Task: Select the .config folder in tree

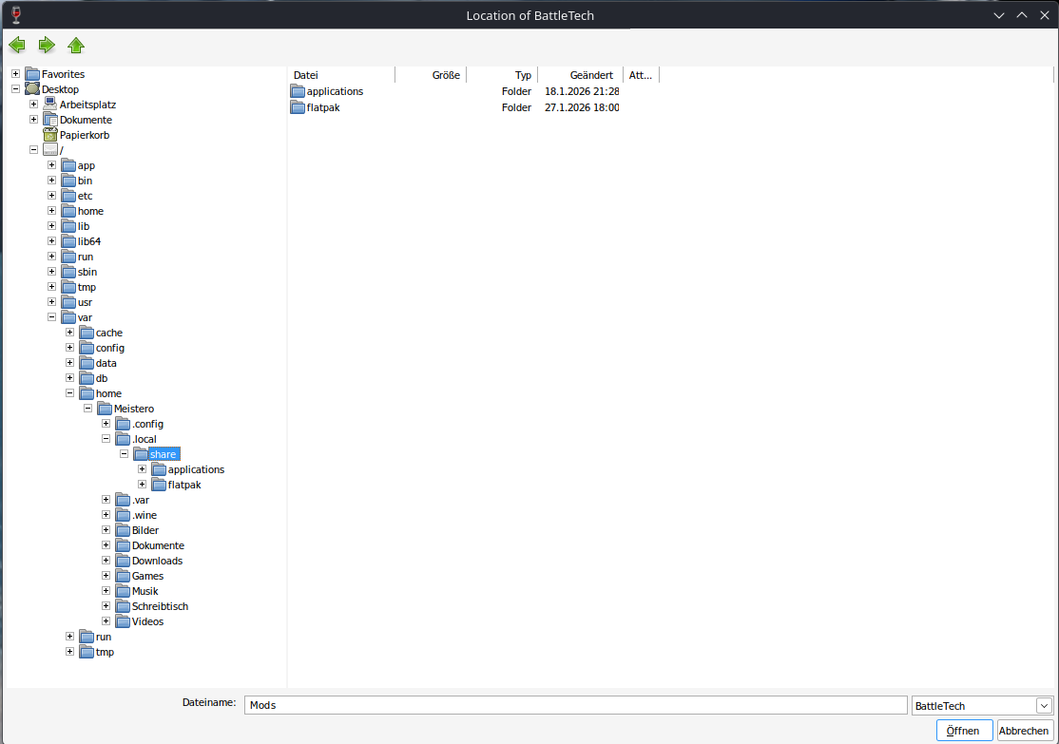Action: (148, 424)
